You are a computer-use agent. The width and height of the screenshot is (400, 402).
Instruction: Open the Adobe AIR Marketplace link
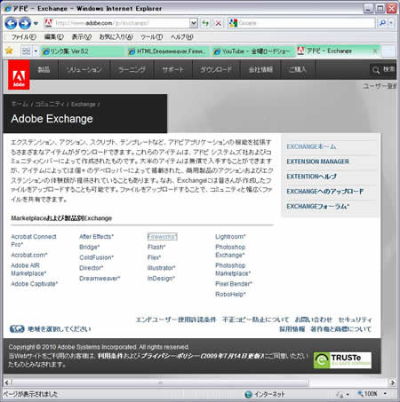(x=28, y=269)
